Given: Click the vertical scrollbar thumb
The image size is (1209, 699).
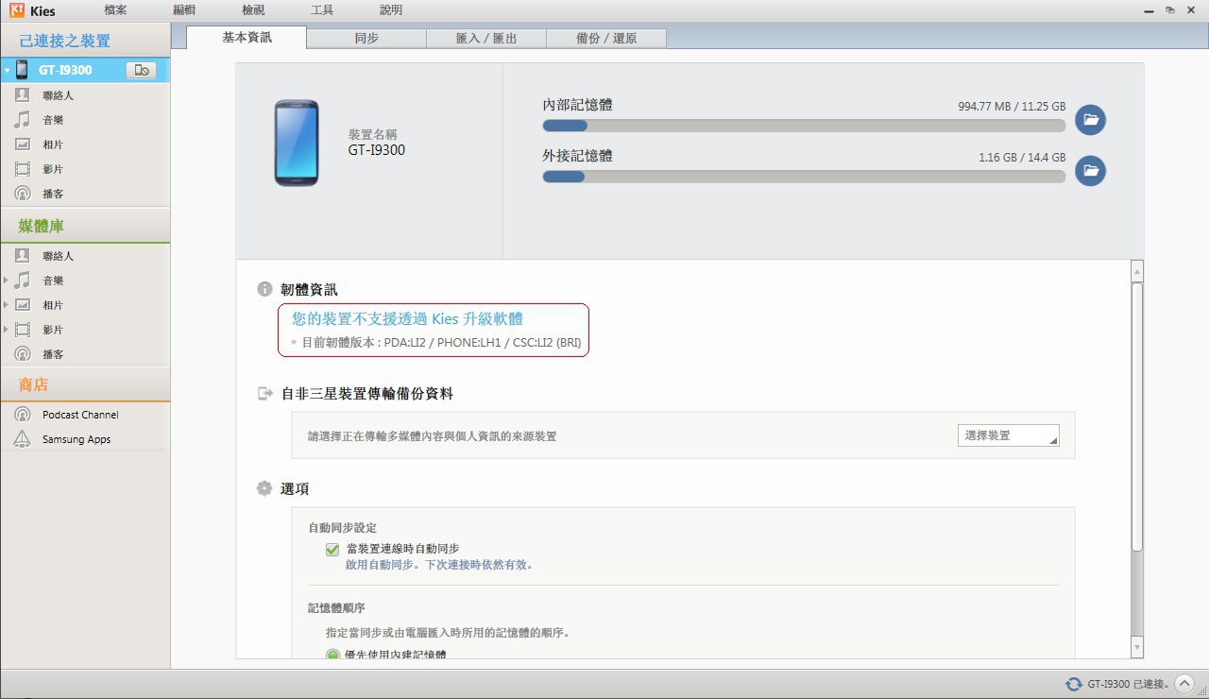Looking at the screenshot, I should tap(1136, 416).
